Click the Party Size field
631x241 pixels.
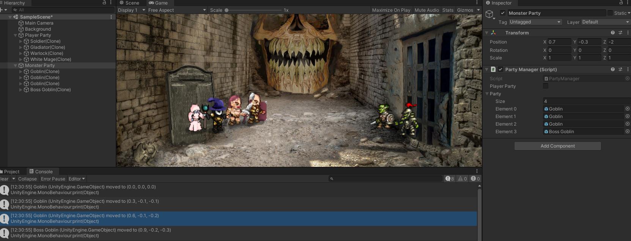[587, 101]
